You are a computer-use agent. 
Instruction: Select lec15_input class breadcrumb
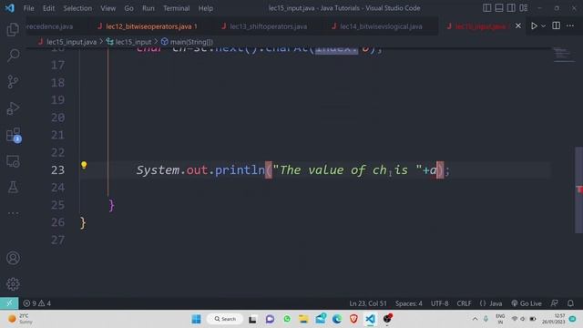[129, 42]
